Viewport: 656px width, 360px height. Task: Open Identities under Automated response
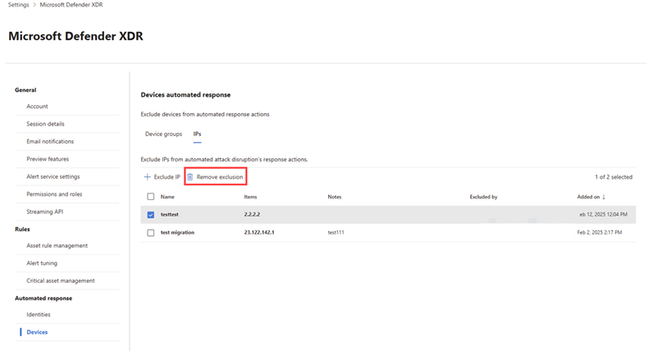pyautogui.click(x=39, y=314)
